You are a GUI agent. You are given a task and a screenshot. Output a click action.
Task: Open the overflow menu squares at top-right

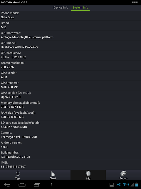135,2
